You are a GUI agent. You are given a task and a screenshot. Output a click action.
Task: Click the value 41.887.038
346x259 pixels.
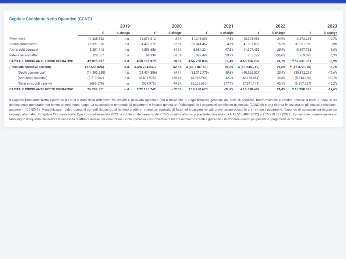coord(251,44)
